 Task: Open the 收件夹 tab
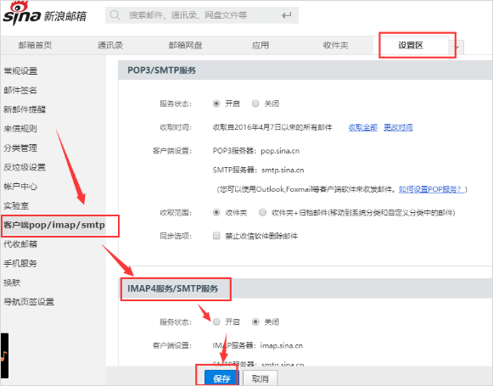coord(335,45)
